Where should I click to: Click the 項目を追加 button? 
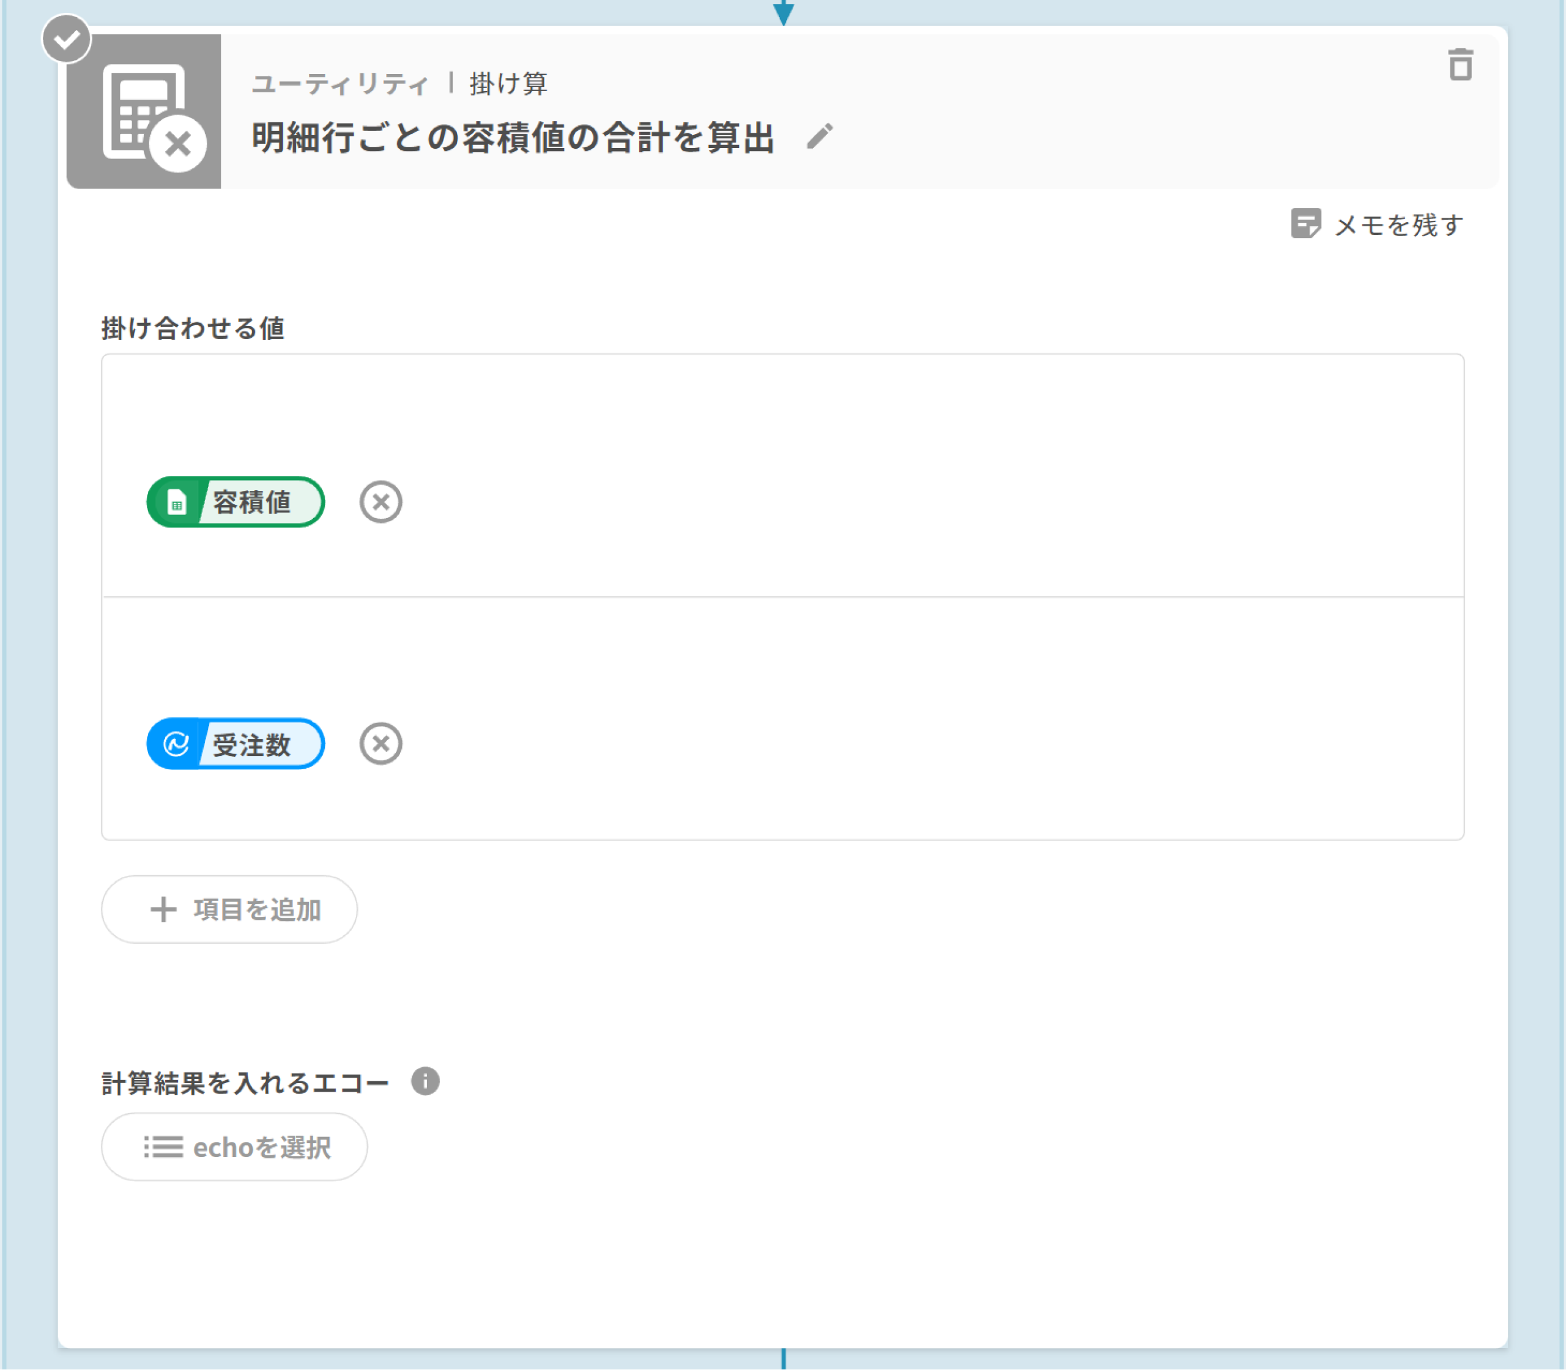(x=229, y=909)
